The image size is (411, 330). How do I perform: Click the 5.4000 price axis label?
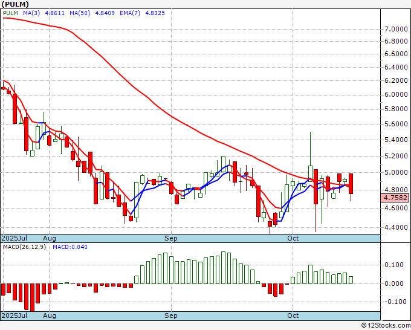pyautogui.click(x=396, y=140)
